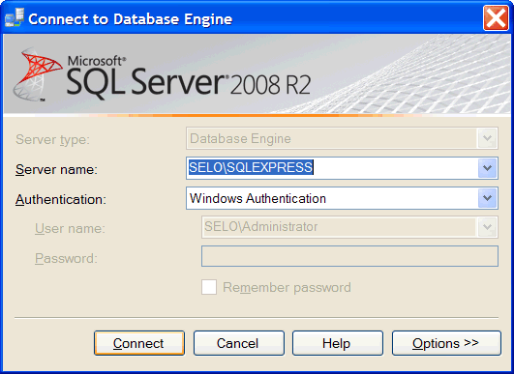Click the Server name label
The image size is (514, 374).
click(x=56, y=169)
